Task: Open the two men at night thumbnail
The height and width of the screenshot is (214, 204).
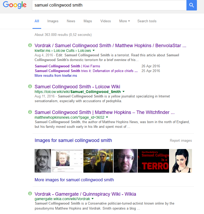Action: click(98, 161)
